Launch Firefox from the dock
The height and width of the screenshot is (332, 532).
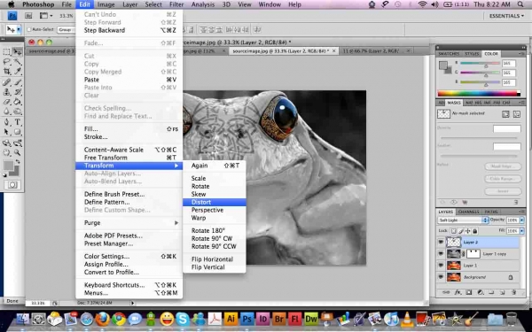pyautogui.click(x=102, y=319)
